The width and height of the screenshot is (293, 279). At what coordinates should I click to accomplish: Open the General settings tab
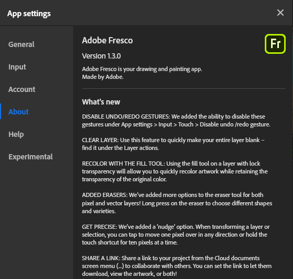[21, 44]
